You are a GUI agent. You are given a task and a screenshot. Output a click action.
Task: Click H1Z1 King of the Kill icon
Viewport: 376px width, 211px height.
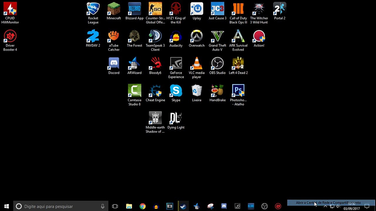176,13
